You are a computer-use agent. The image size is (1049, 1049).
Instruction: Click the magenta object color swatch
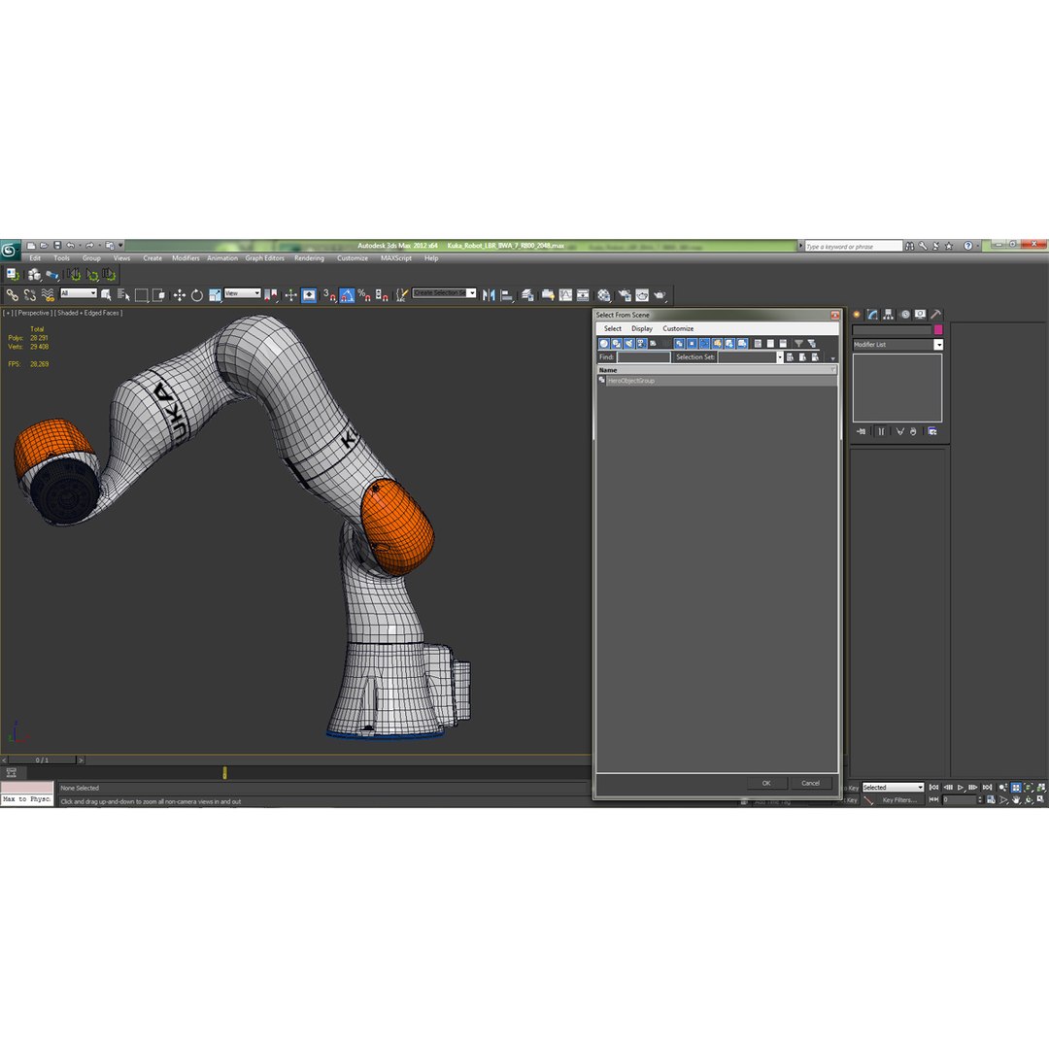(x=938, y=330)
